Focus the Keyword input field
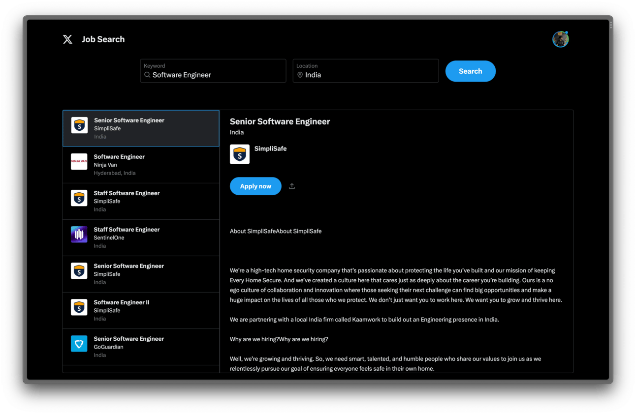 (213, 71)
